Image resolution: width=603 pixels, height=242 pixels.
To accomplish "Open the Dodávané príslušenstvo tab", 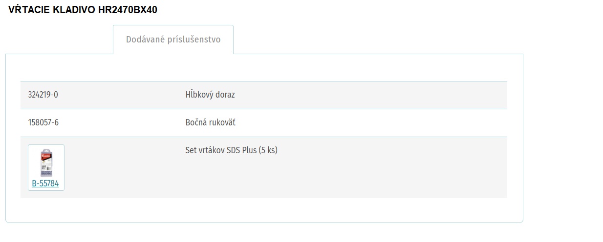I will coord(173,40).
